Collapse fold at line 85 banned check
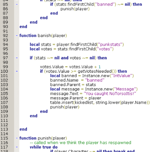The height and width of the screenshot is (152, 160). 17,4
